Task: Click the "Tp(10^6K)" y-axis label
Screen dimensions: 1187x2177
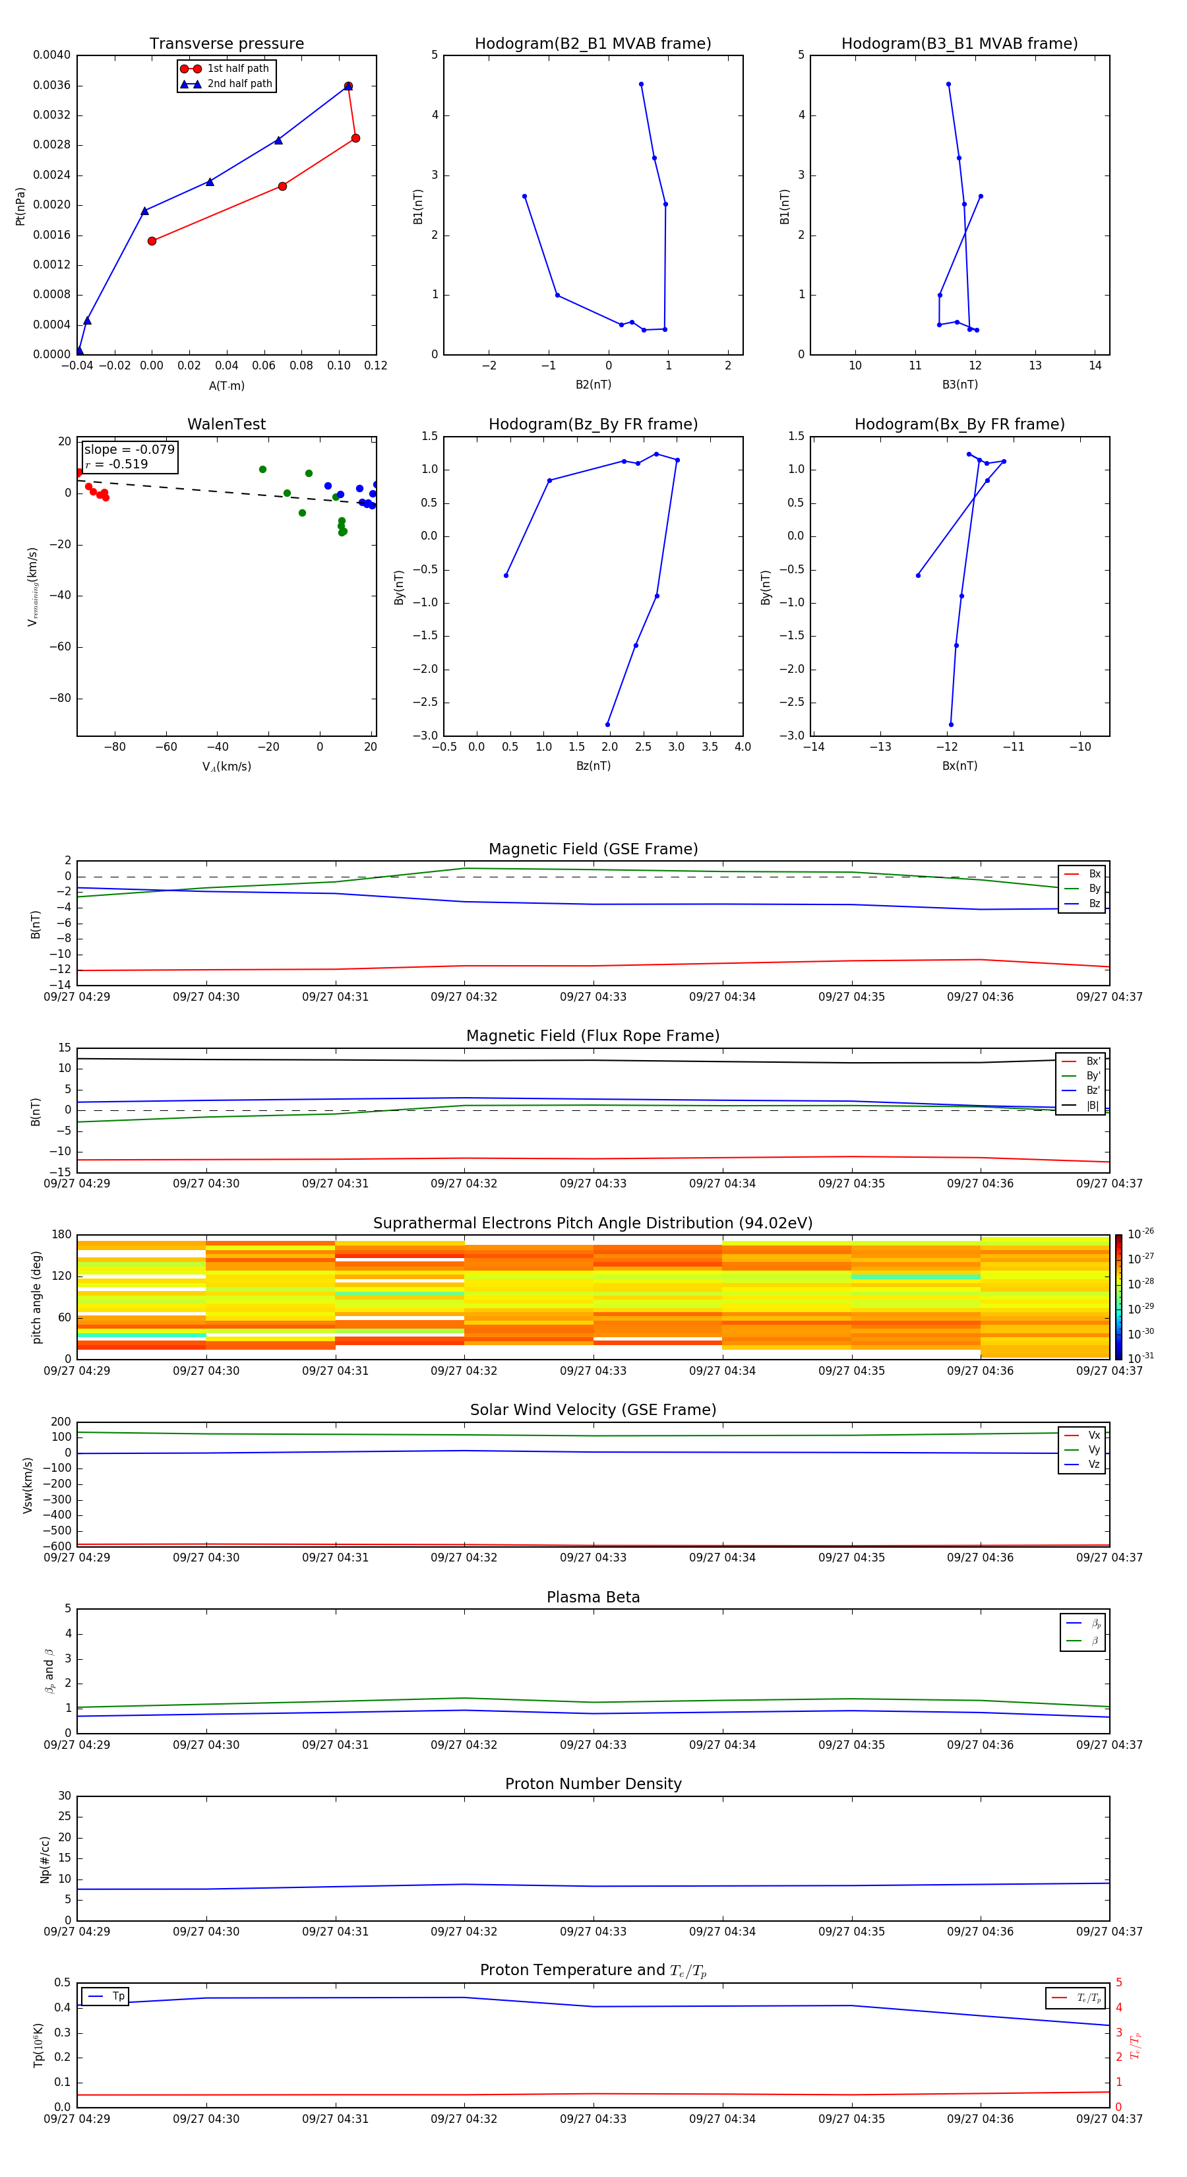Action: (38, 2046)
